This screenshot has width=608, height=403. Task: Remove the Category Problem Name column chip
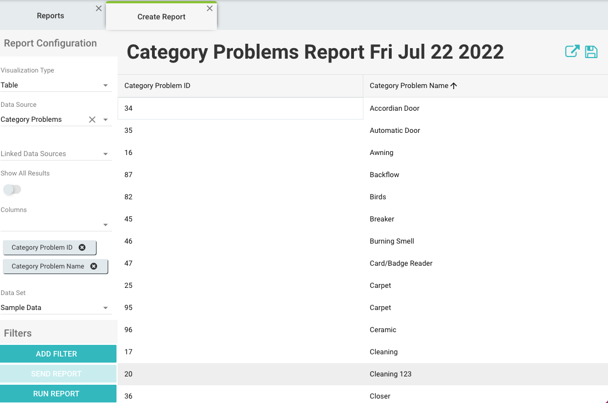click(94, 266)
